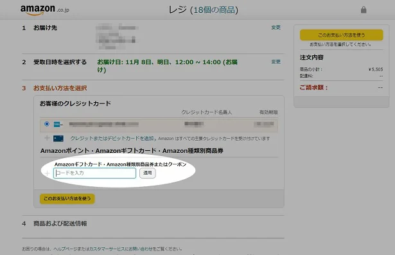Click クレジットカード名義人 column header
The width and height of the screenshot is (395, 255).
coord(207,112)
